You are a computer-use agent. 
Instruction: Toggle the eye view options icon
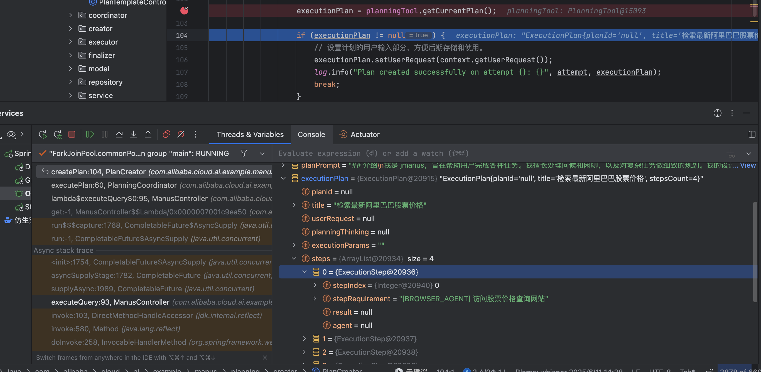[x=11, y=134]
